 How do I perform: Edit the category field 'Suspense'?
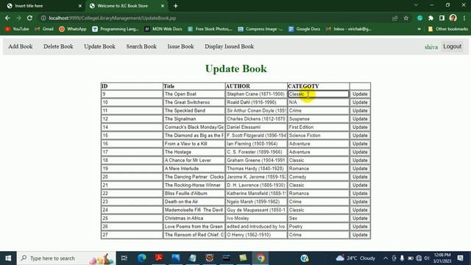click(x=319, y=119)
